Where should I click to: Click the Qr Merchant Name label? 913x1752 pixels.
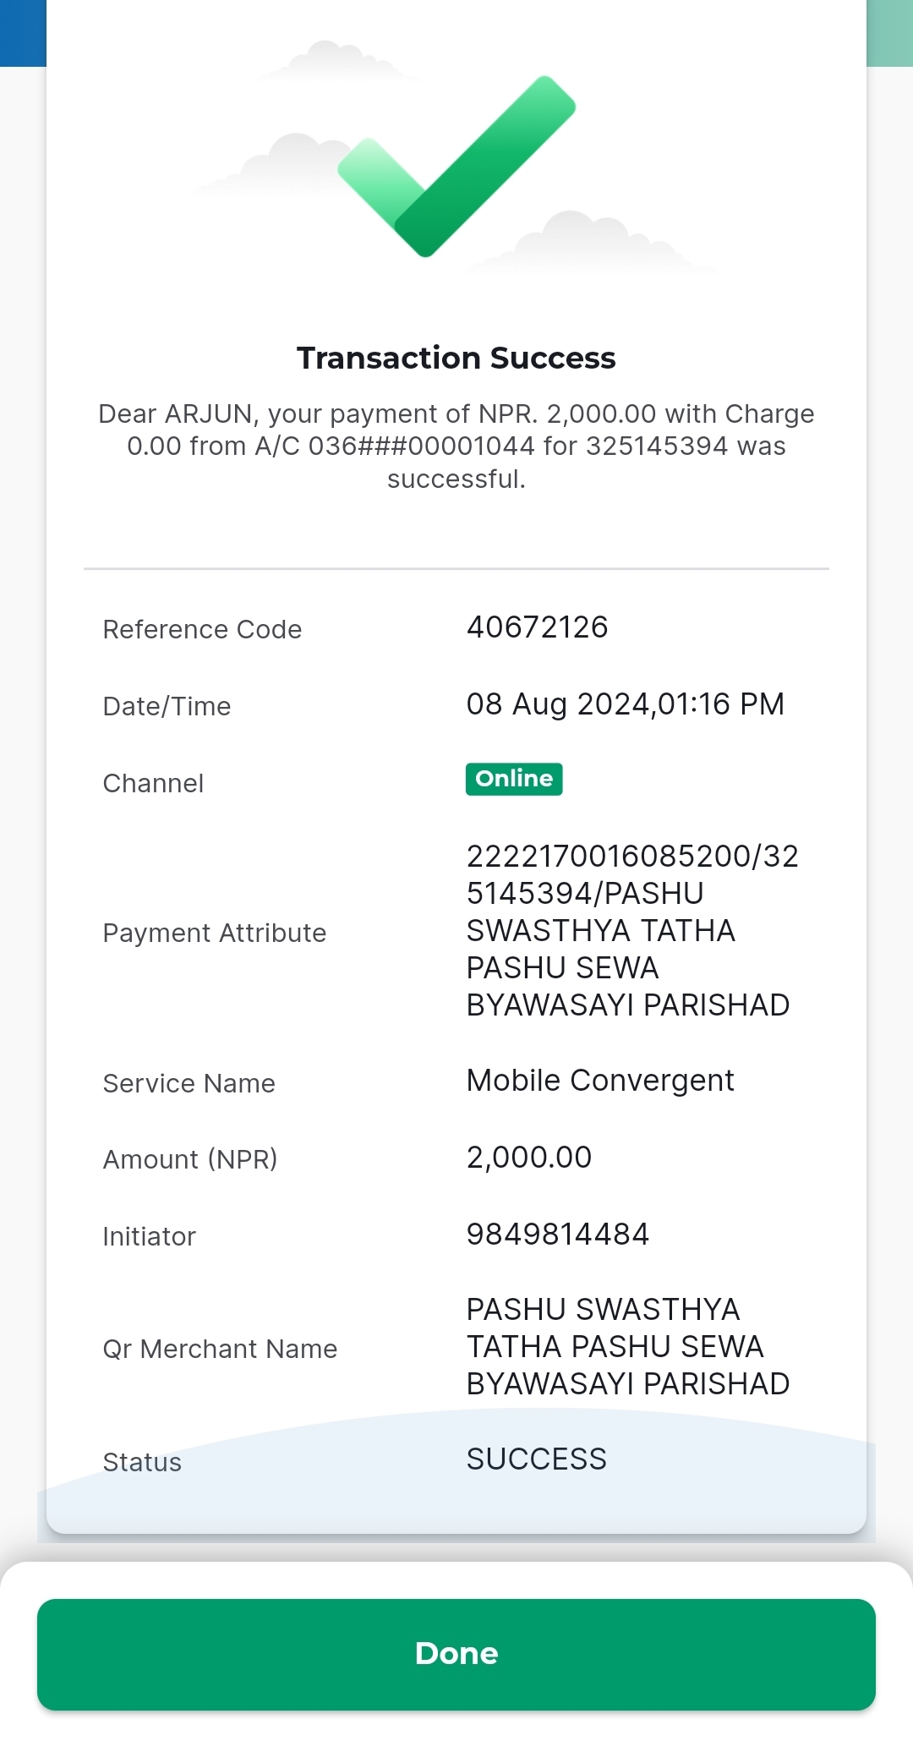pyautogui.click(x=220, y=1350)
